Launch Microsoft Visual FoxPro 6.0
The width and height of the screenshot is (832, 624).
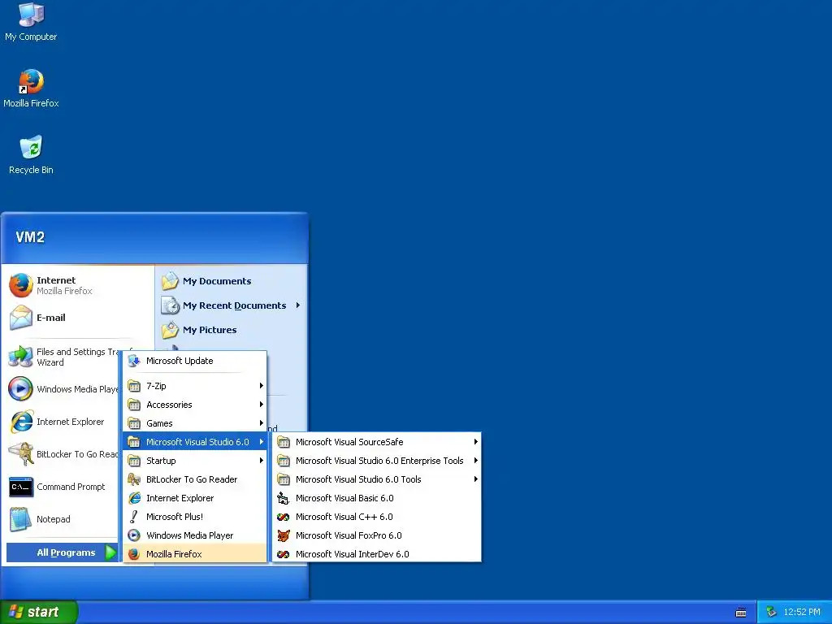377,535
